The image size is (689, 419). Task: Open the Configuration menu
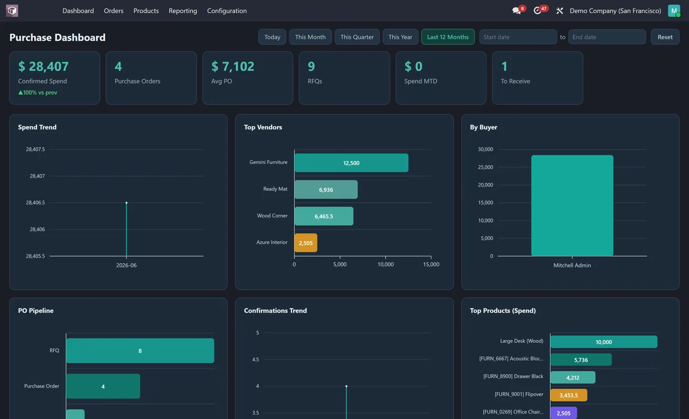[x=227, y=10]
